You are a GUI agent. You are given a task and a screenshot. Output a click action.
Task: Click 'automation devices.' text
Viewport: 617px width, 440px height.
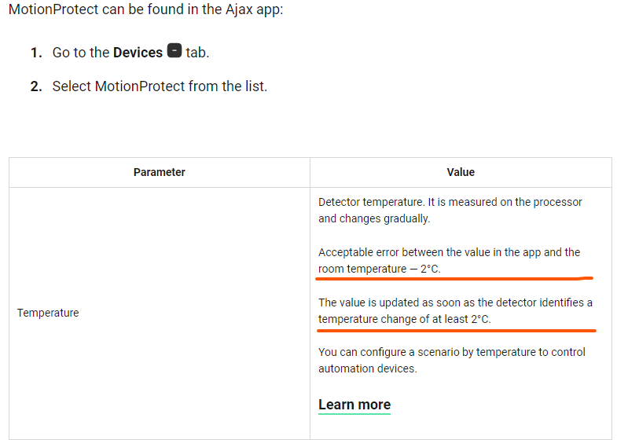coord(368,368)
